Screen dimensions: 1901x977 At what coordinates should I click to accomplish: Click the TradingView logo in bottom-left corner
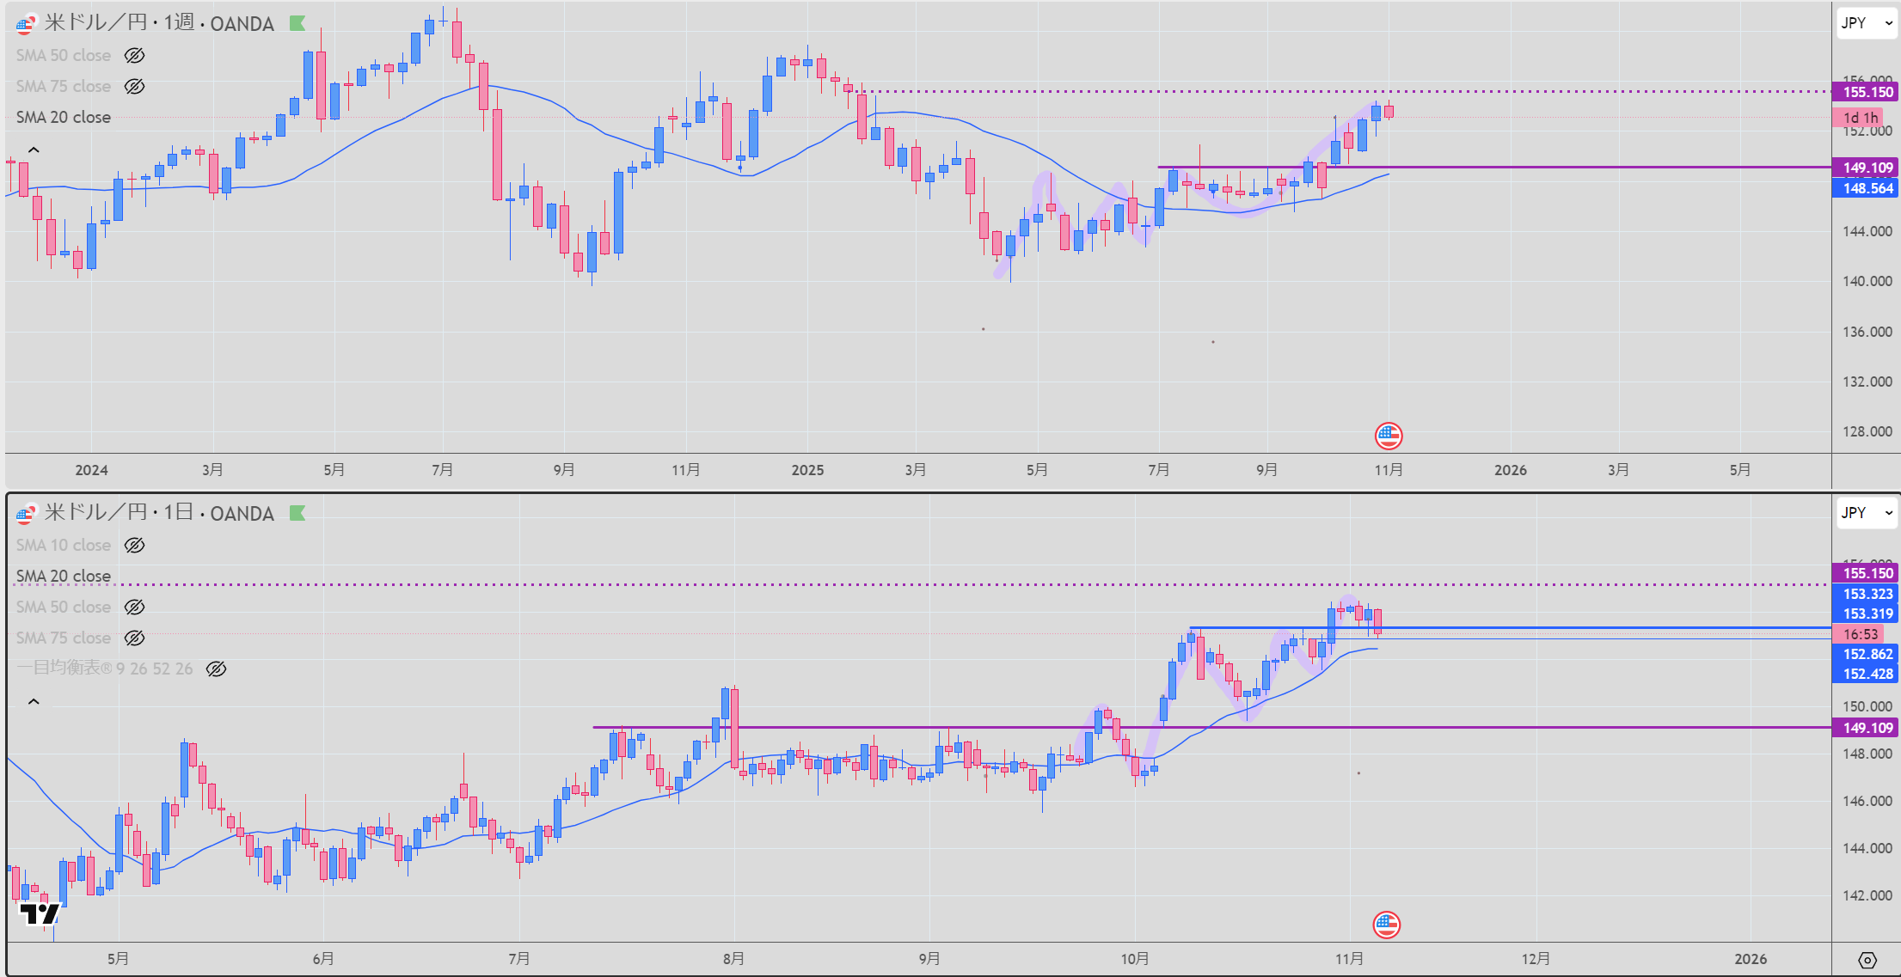[40, 913]
